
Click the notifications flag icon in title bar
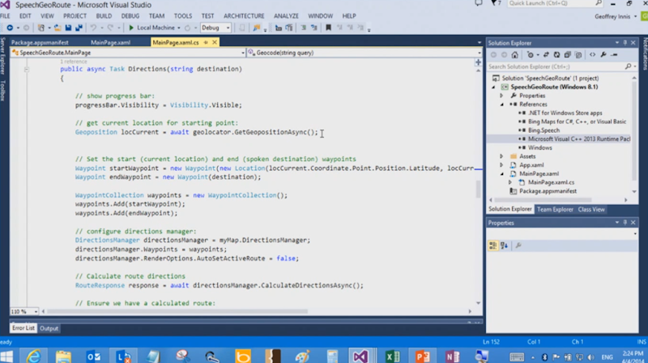click(x=494, y=3)
